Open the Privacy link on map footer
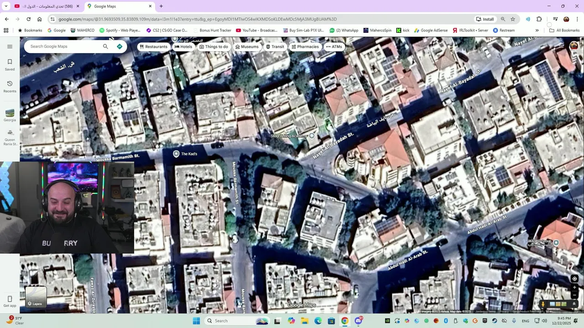584x328 pixels. 504,312
